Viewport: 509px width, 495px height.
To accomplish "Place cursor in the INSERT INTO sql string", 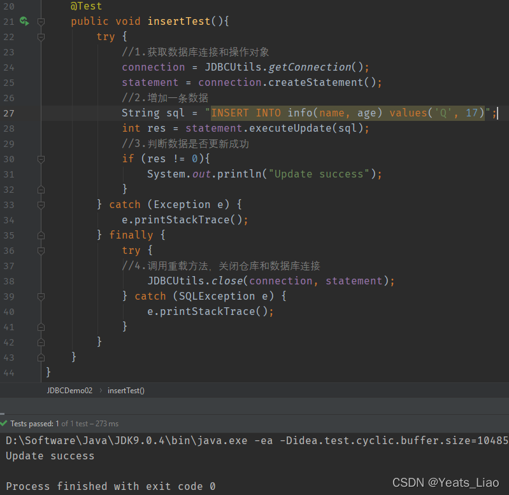I will [x=347, y=113].
